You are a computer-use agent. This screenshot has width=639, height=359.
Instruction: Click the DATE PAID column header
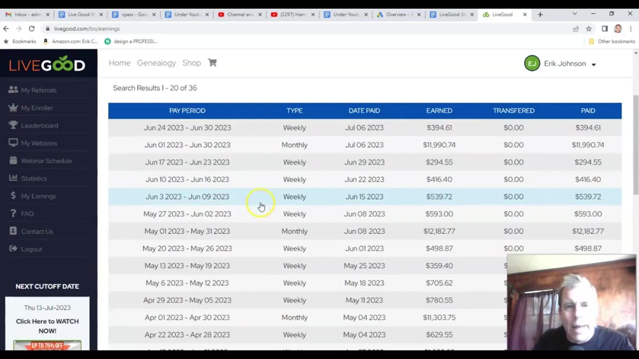click(x=364, y=111)
